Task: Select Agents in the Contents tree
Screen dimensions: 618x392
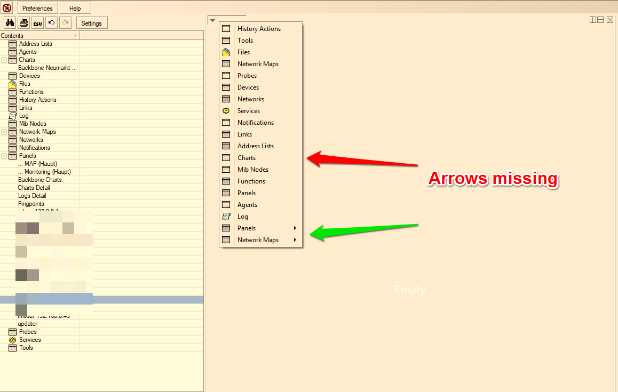Action: (x=28, y=52)
